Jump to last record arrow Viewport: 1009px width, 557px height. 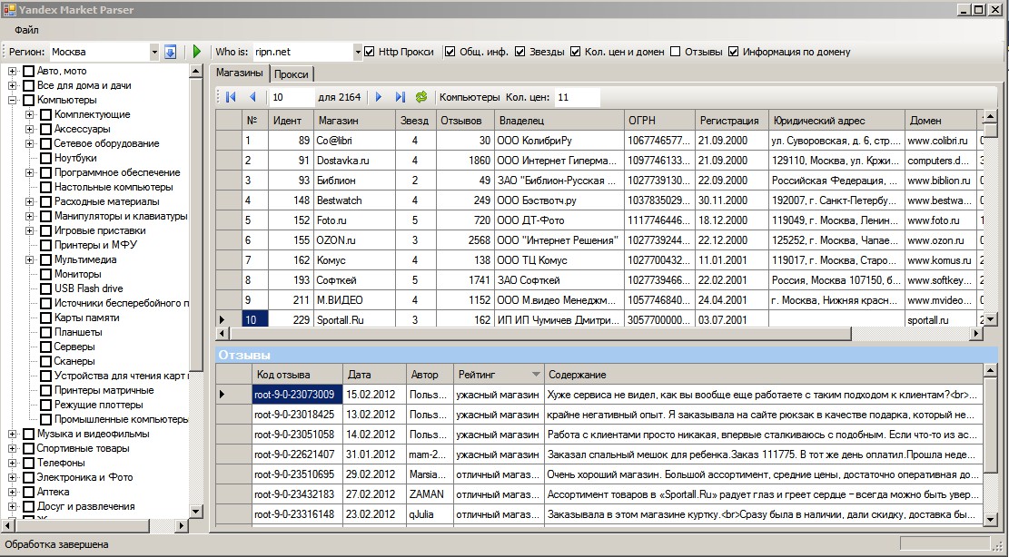401,97
